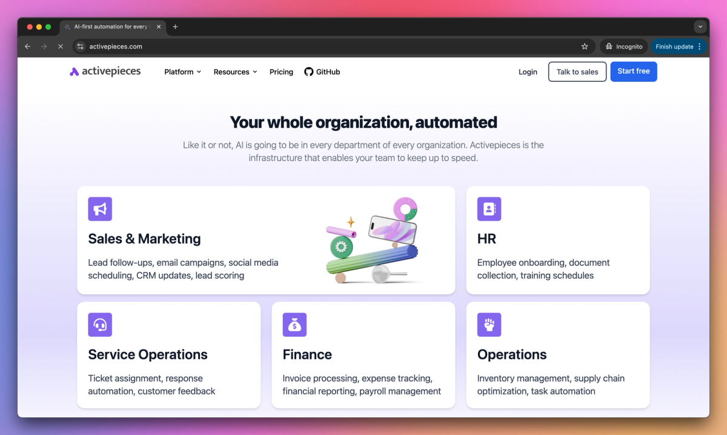Click the Start free button
Image resolution: width=727 pixels, height=435 pixels.
point(633,71)
